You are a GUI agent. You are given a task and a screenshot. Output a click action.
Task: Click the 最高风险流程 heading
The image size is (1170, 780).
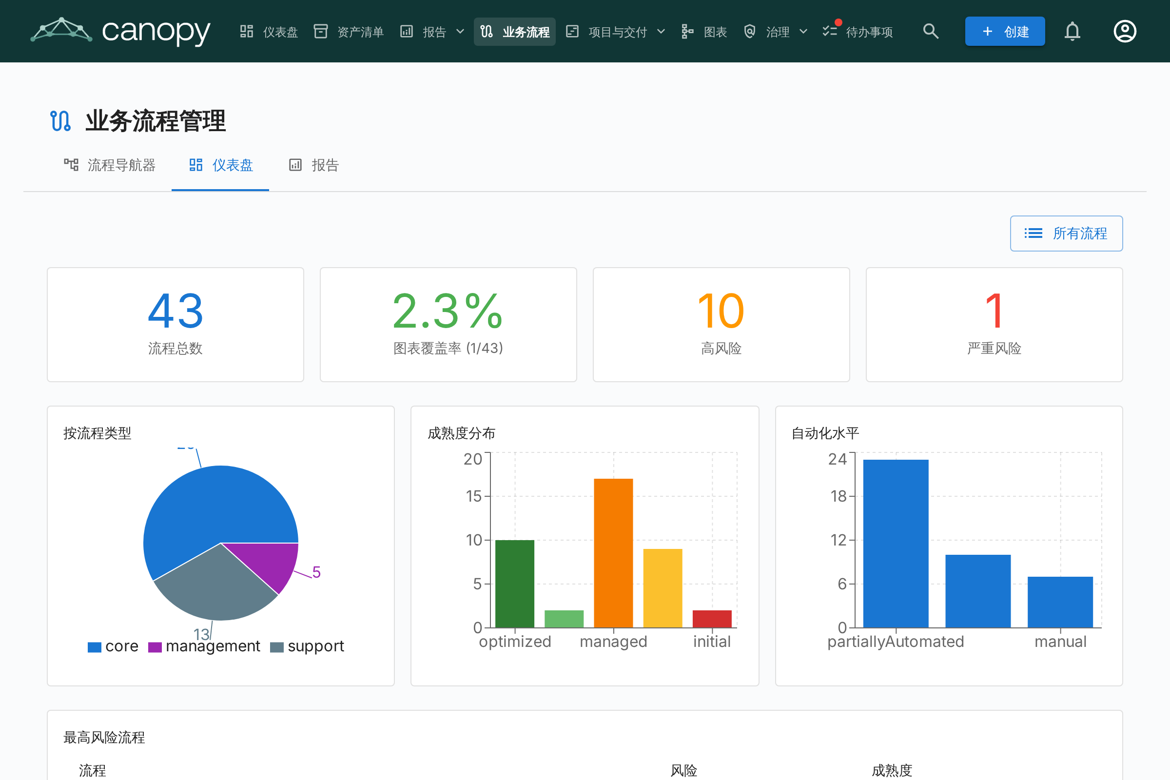pos(104,737)
